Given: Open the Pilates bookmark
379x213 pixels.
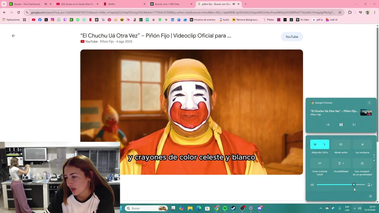Looking at the screenshot, I should point(269,20).
